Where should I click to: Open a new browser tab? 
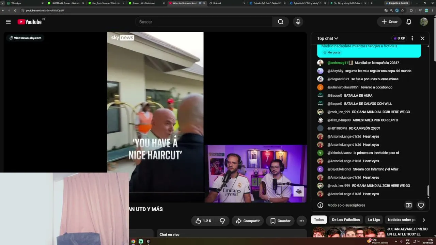click(371, 3)
